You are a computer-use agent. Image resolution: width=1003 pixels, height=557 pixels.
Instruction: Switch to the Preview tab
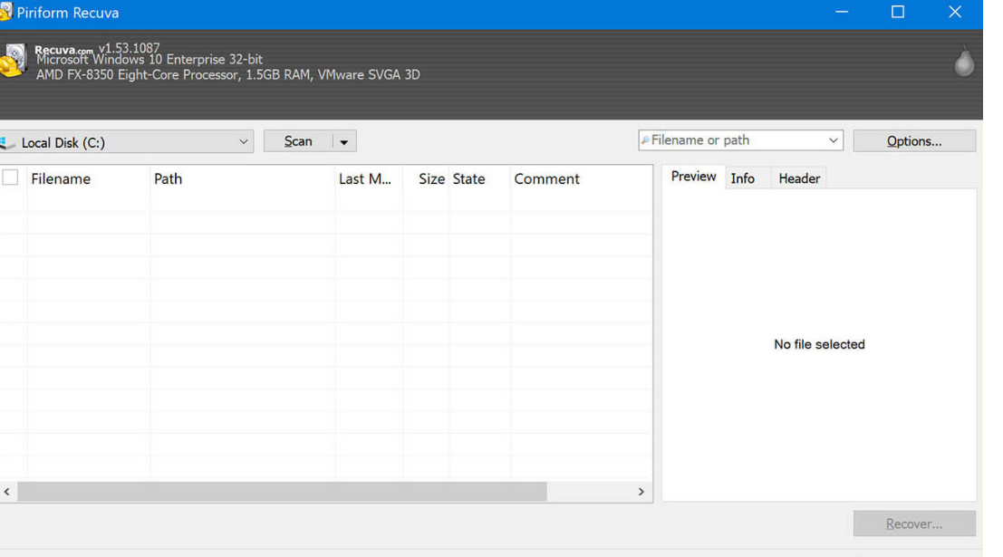pyautogui.click(x=693, y=177)
